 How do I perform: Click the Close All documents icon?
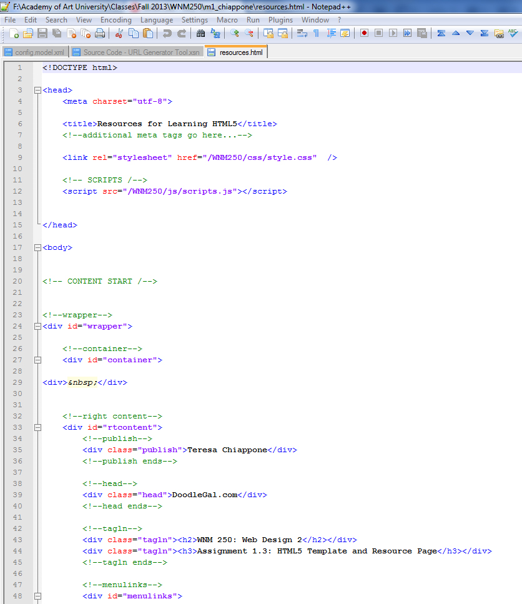[86, 34]
